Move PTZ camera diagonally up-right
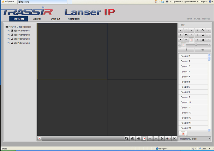 (x=192, y=30)
